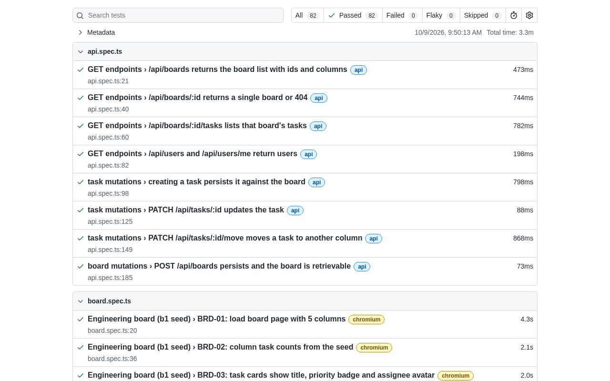This screenshot has width=610, height=381.
Task: Filter by Passed tests
Action: click(353, 15)
